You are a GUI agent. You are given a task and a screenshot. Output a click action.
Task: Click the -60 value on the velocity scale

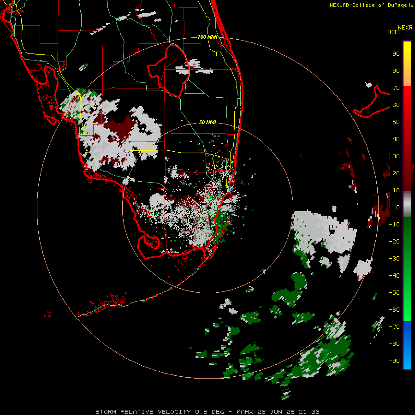point(394,310)
